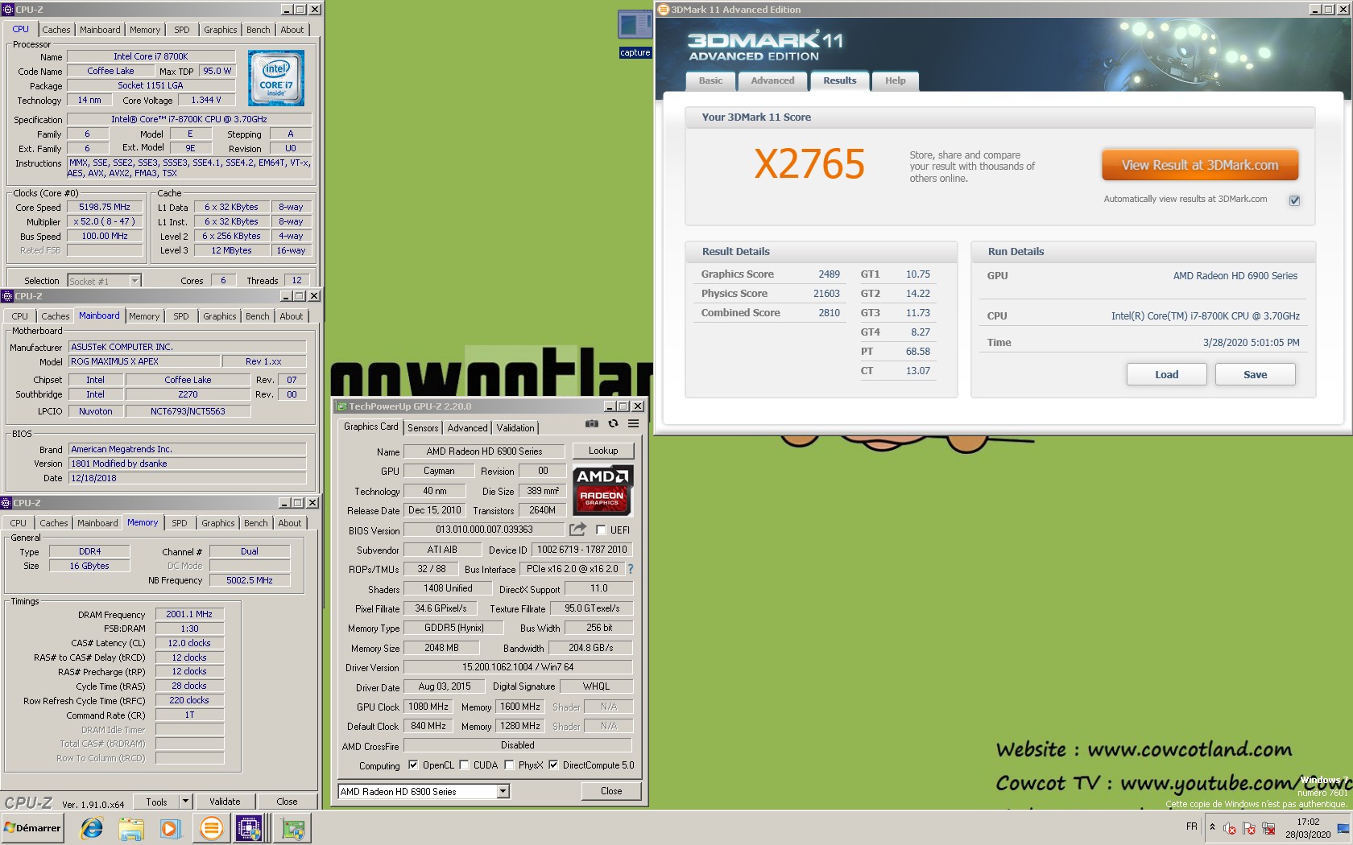Click the CPU-Z Tools button
Screen dimensions: 1353x845
[156, 802]
